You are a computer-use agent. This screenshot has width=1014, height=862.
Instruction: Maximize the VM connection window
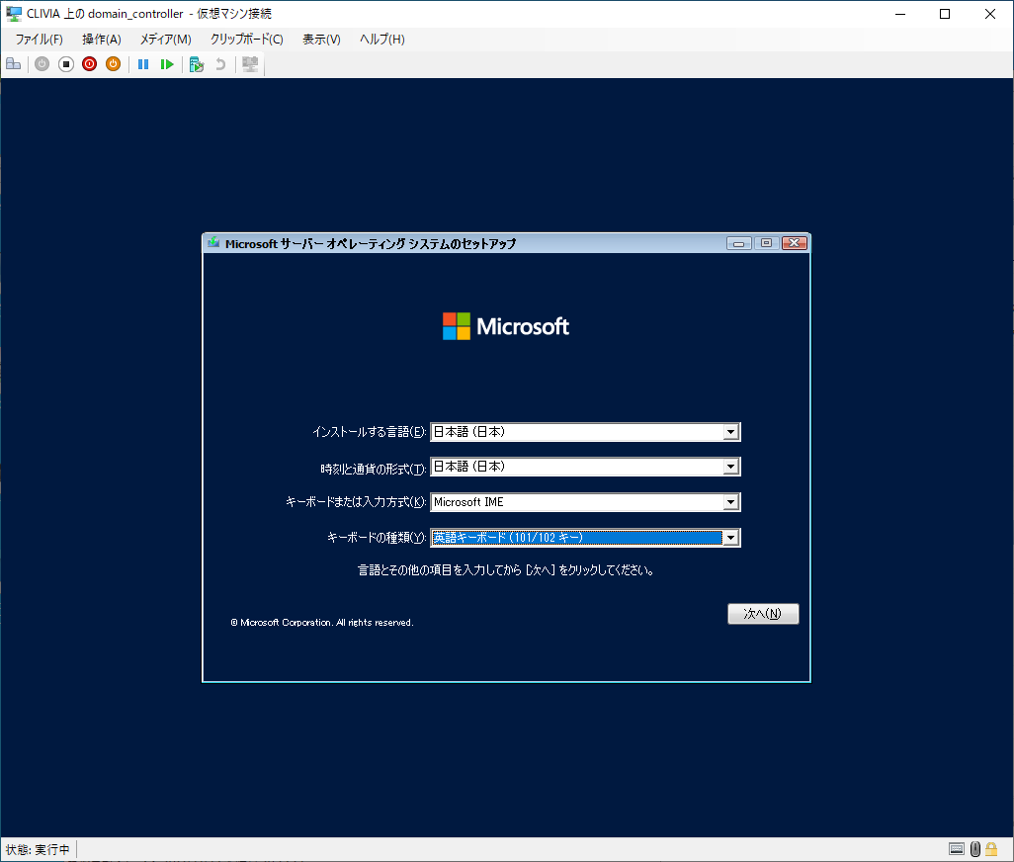pyautogui.click(x=945, y=14)
